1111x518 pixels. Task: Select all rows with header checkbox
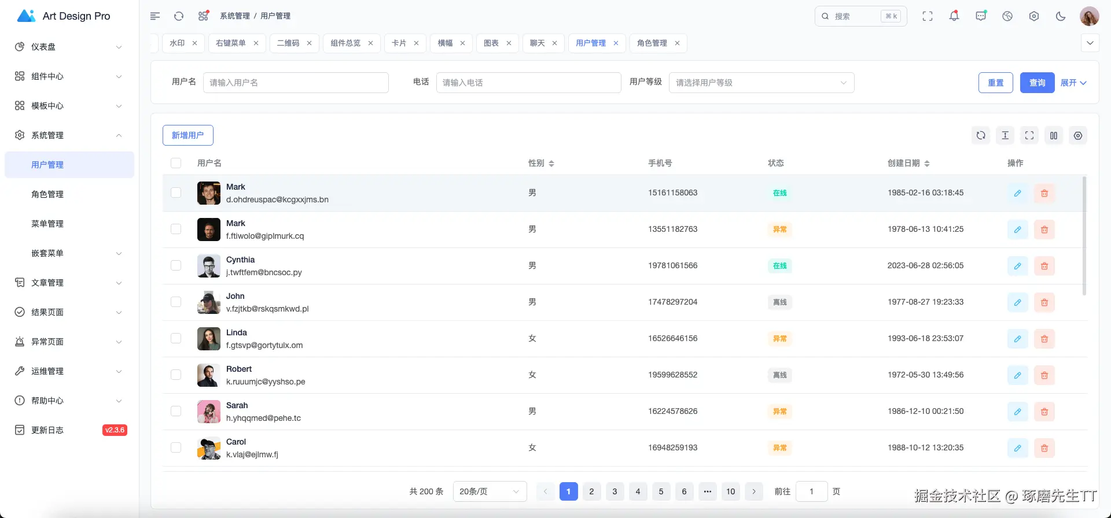(176, 163)
